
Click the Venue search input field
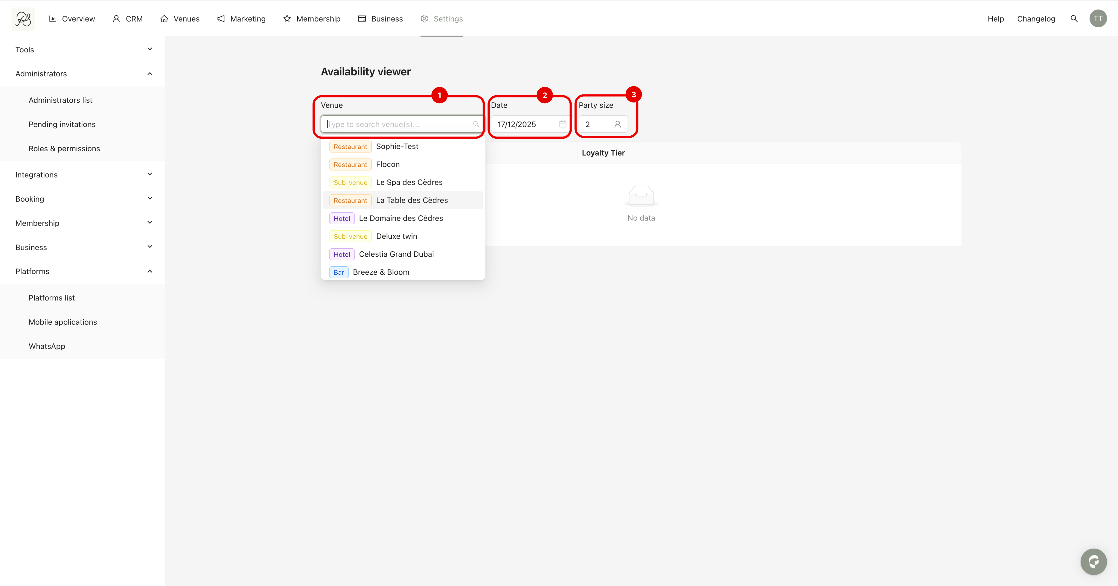point(397,124)
